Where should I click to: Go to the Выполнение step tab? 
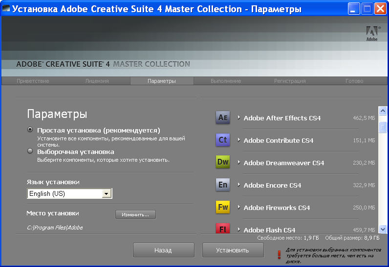click(x=226, y=81)
